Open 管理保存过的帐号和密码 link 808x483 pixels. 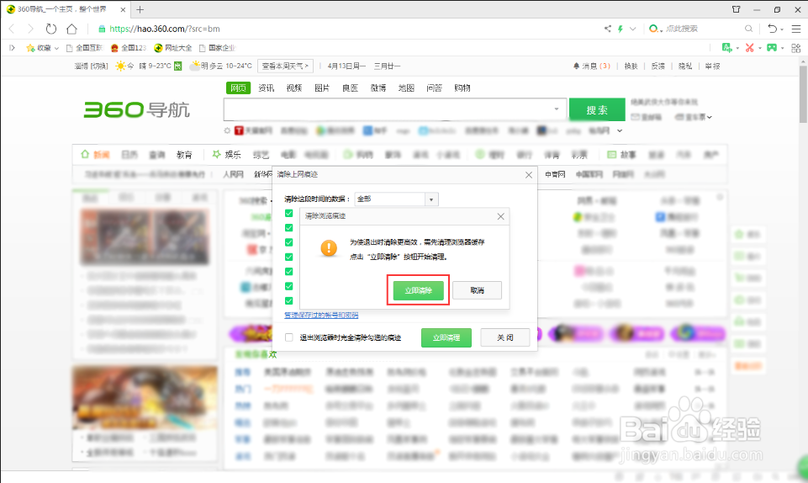tap(321, 315)
